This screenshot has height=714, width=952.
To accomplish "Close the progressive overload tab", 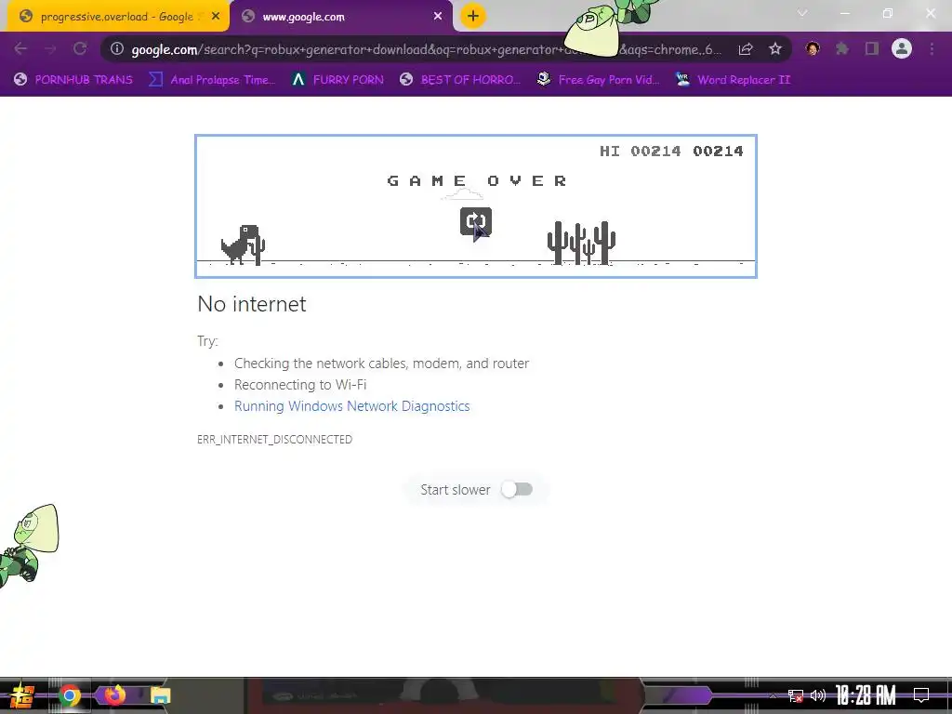I will [216, 17].
